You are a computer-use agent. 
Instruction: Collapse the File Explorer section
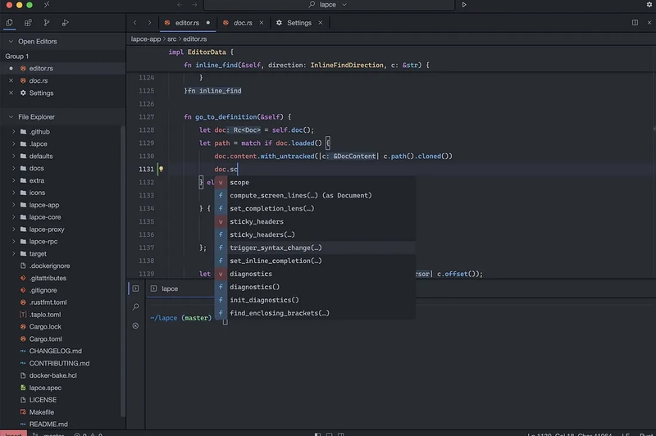[11, 117]
